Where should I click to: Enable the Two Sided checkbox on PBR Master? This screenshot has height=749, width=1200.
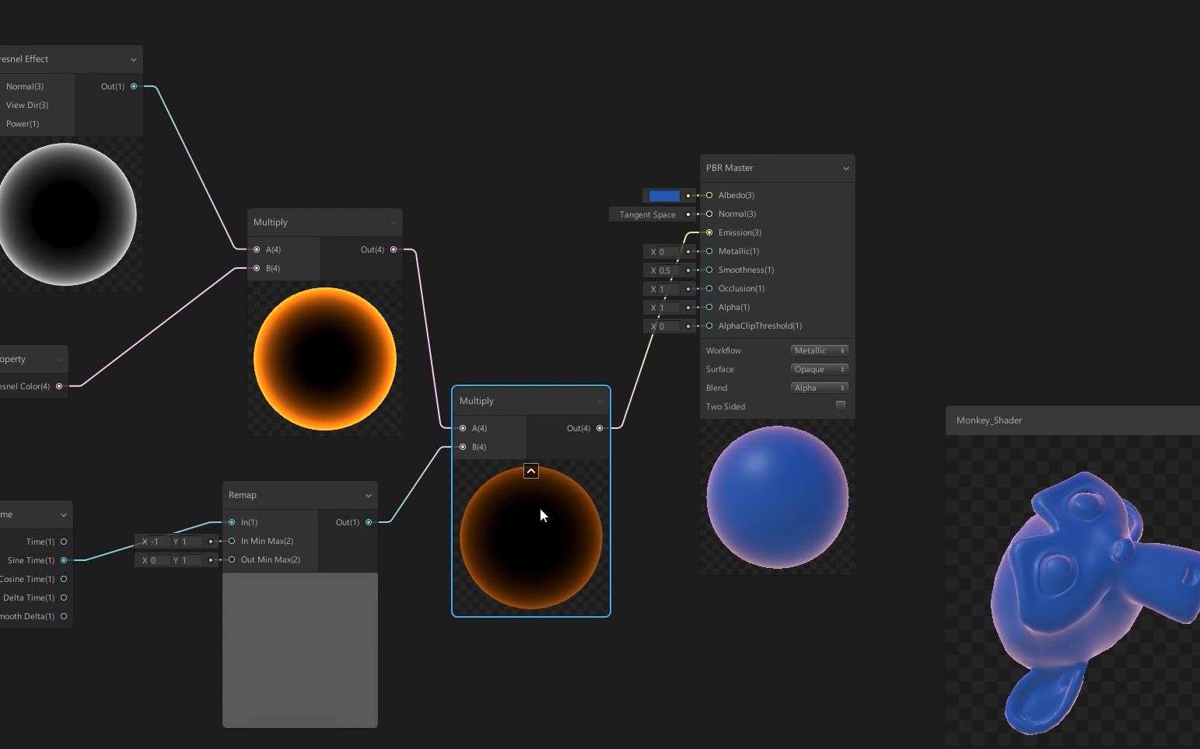(841, 406)
